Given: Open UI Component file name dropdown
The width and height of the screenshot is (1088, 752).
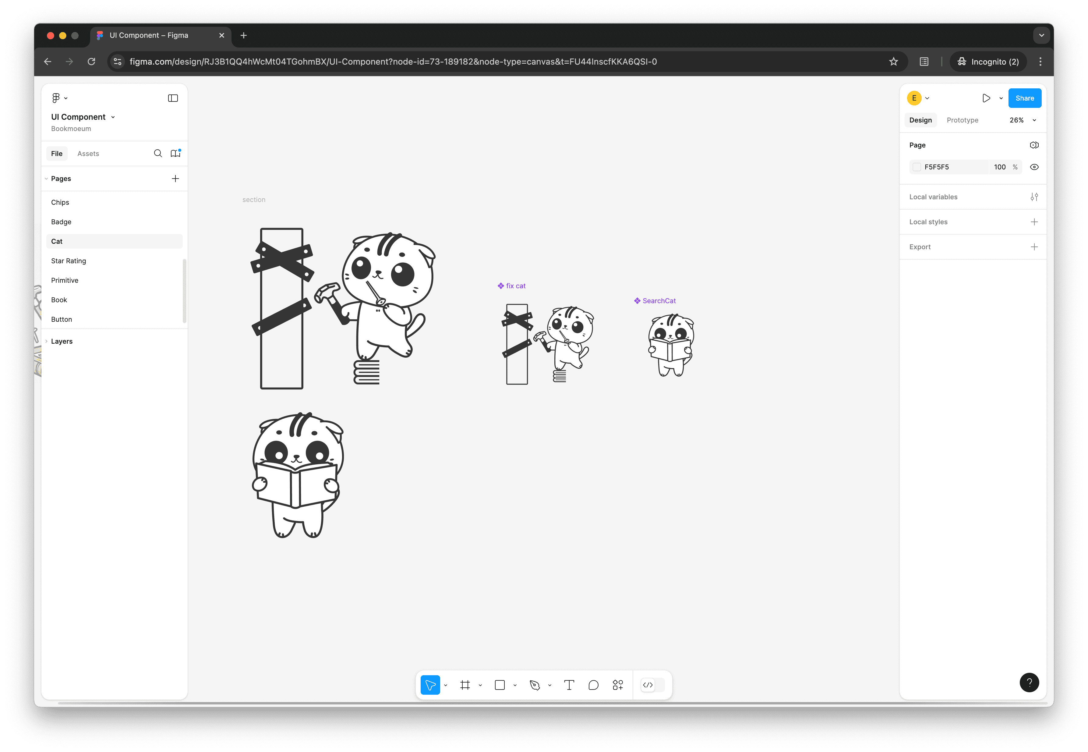Looking at the screenshot, I should click(x=83, y=117).
